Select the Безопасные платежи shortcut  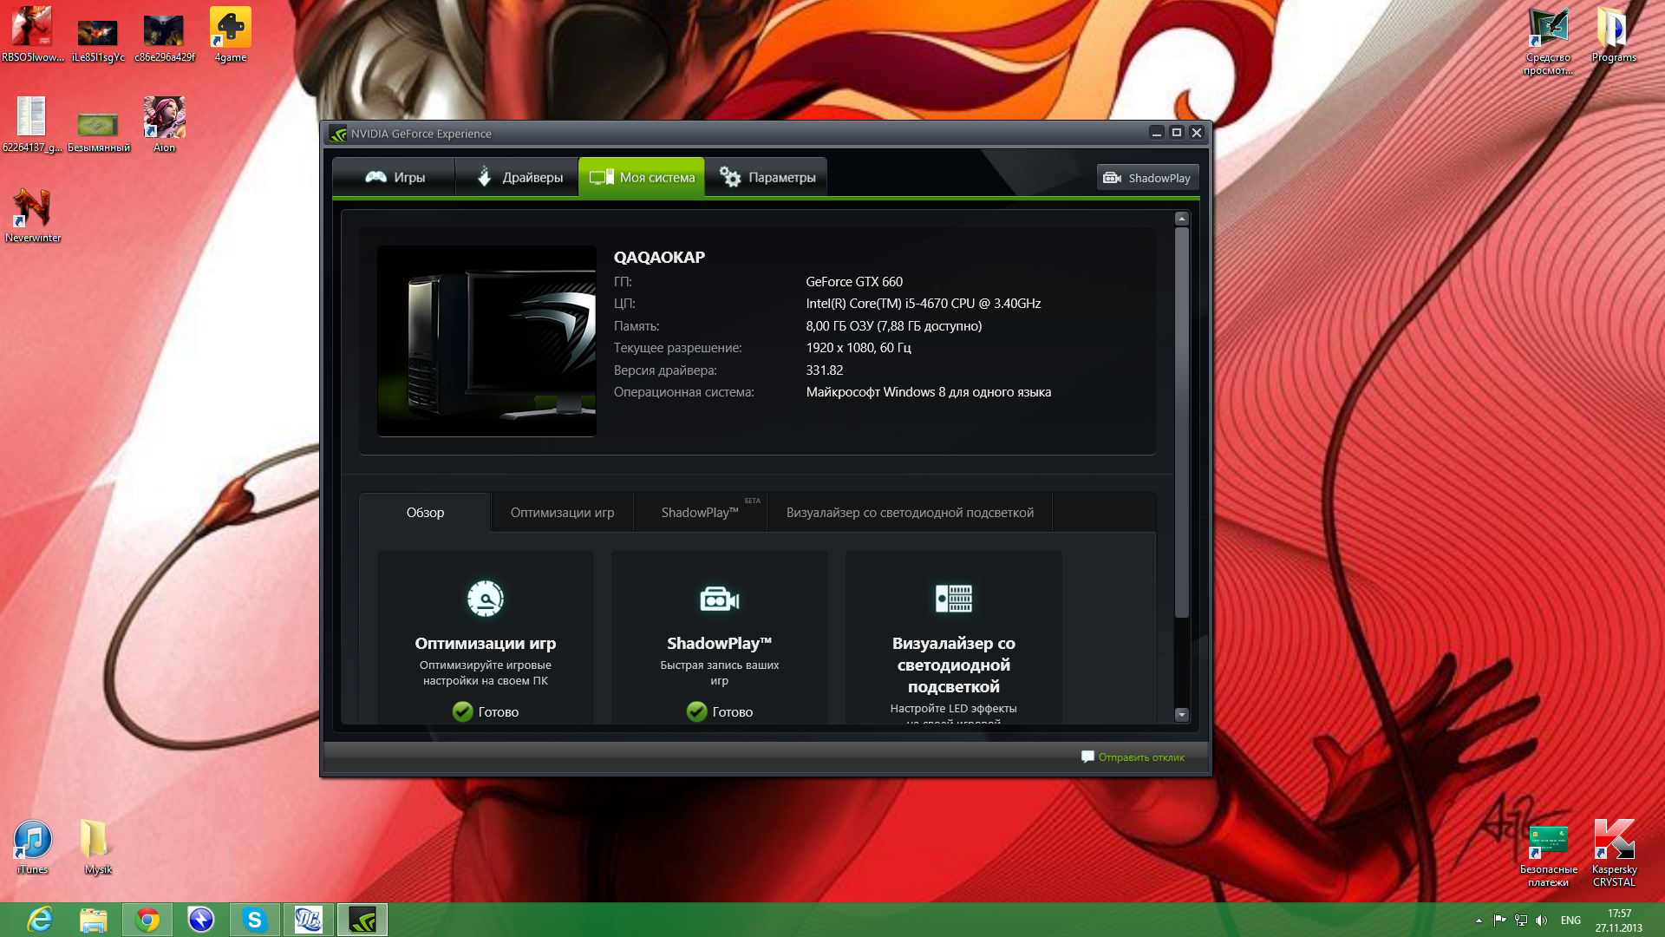pos(1548,854)
